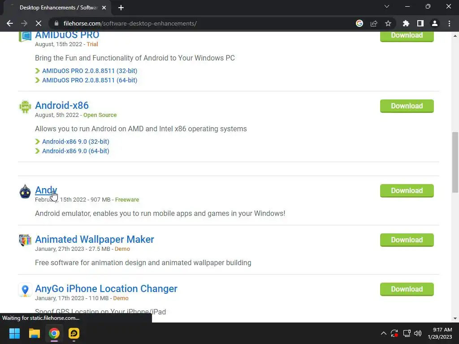
Task: Download AnyGo iPhone Location Changer
Action: pyautogui.click(x=407, y=289)
